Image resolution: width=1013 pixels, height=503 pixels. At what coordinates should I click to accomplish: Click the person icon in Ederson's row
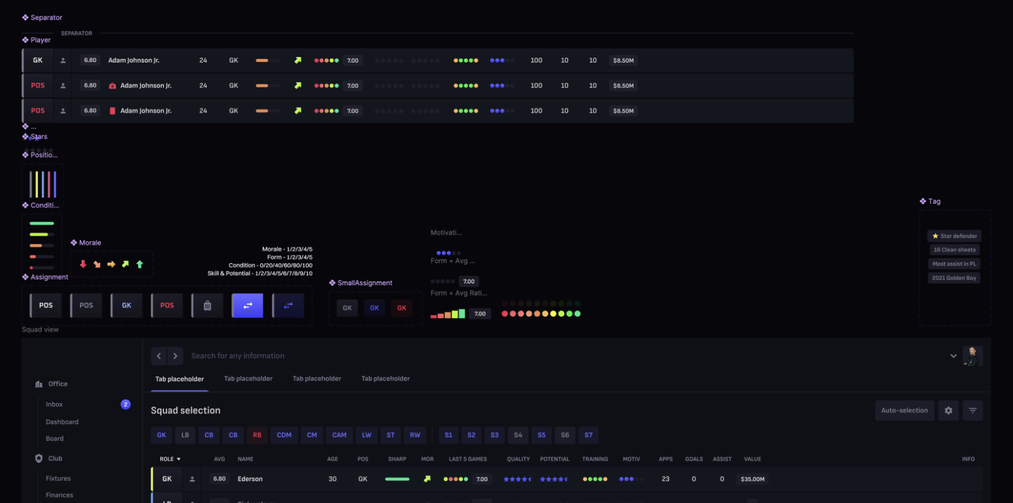192,480
